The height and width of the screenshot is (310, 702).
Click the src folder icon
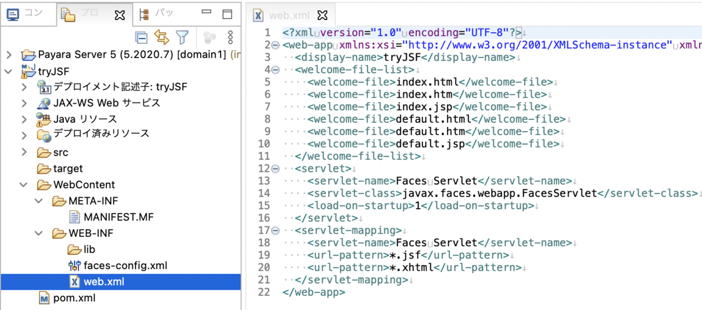(44, 153)
